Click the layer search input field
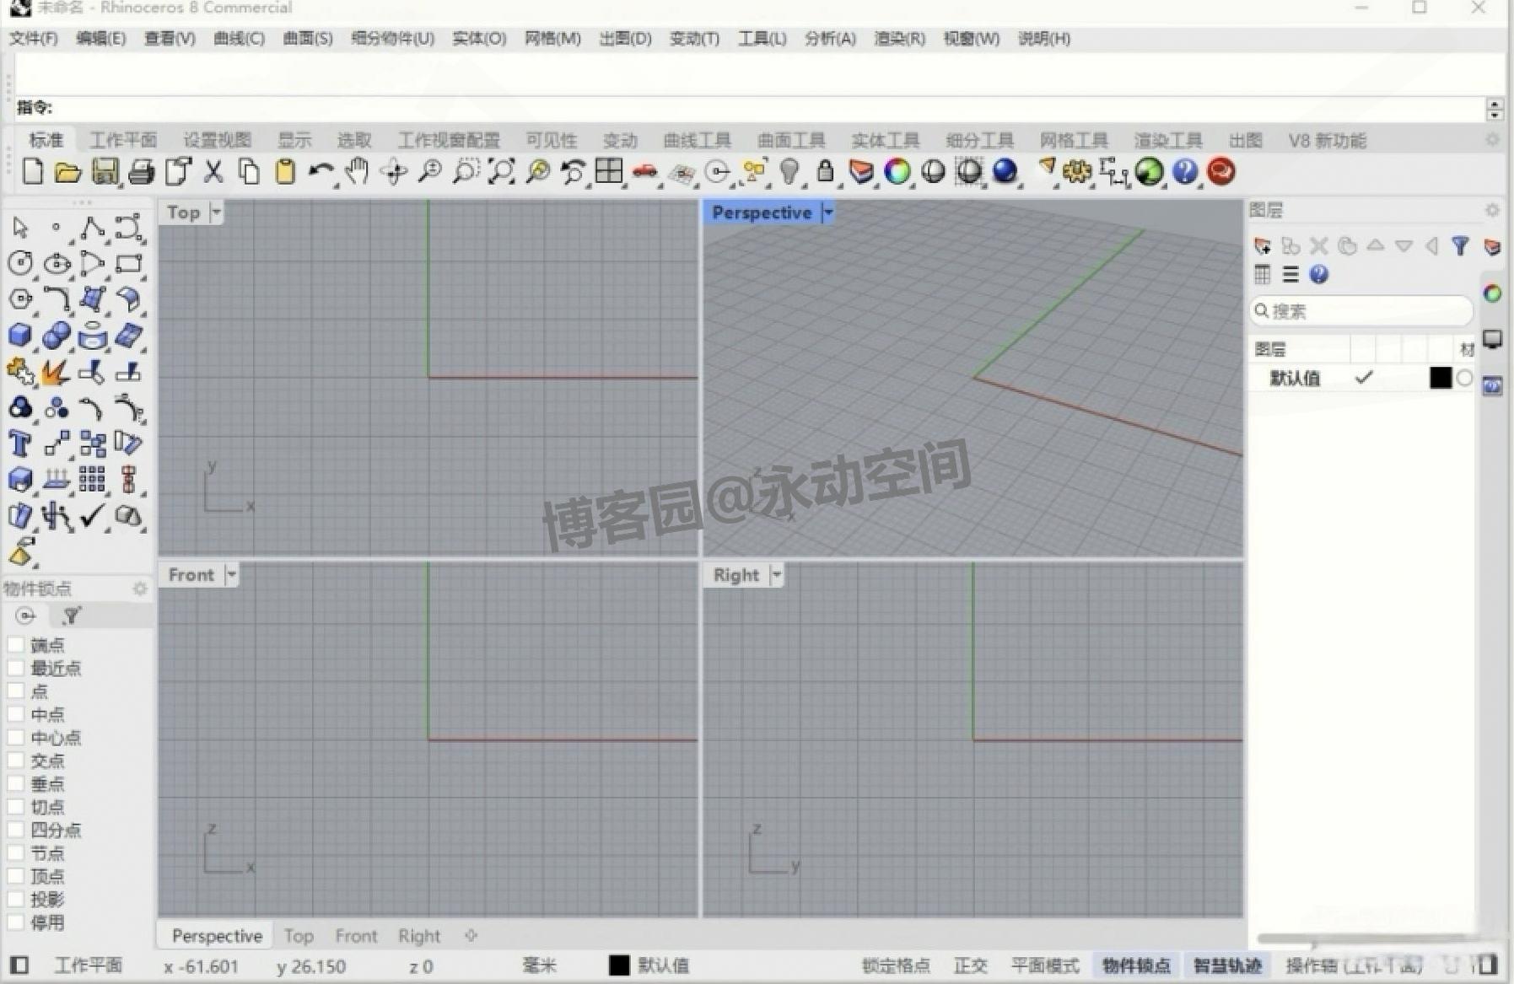 tap(1360, 311)
